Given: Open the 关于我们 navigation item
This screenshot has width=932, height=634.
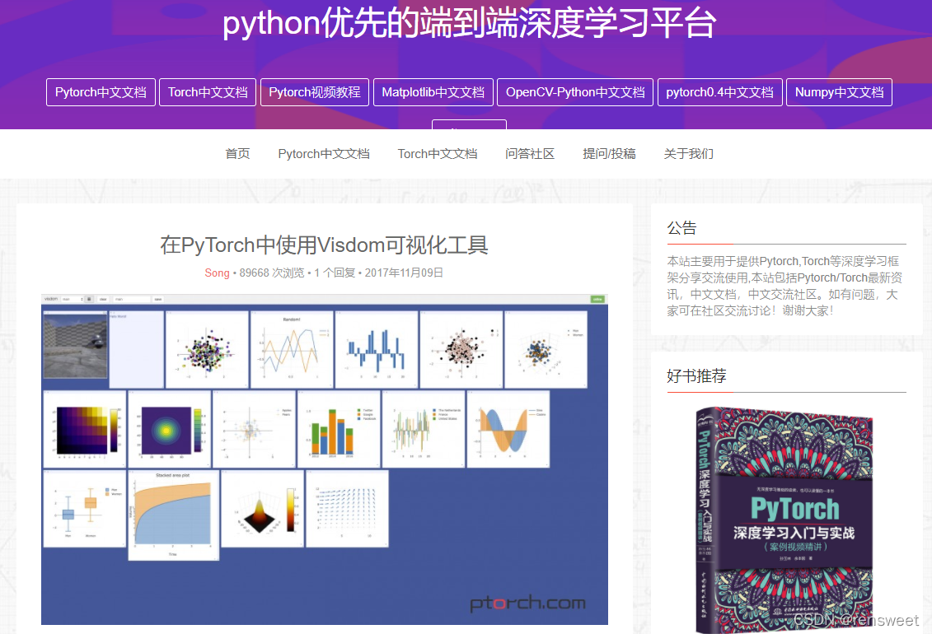Looking at the screenshot, I should point(688,154).
